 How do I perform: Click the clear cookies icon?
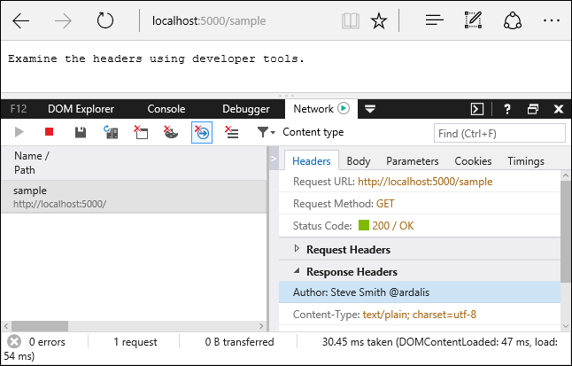171,132
